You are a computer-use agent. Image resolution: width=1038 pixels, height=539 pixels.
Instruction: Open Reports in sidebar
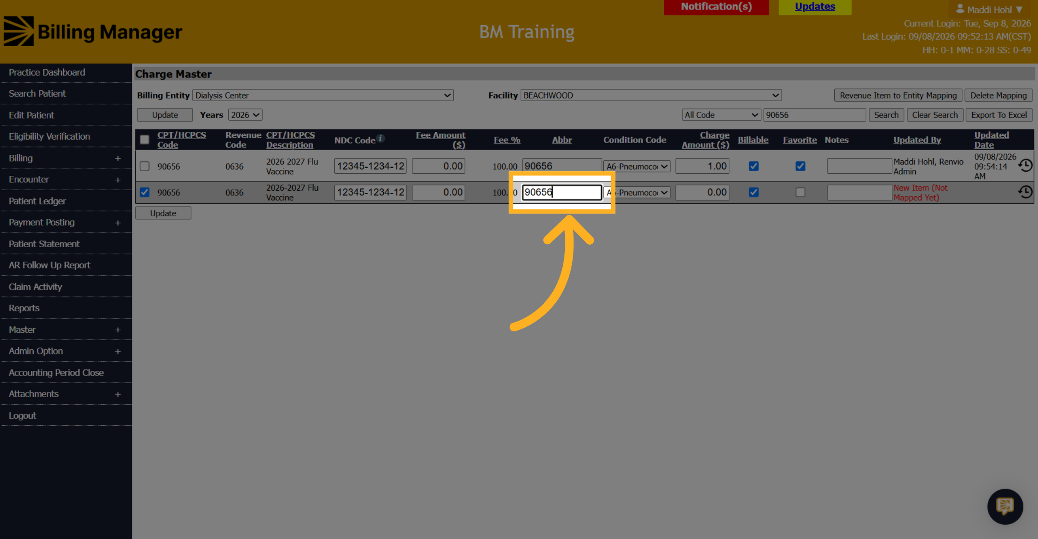pos(24,308)
